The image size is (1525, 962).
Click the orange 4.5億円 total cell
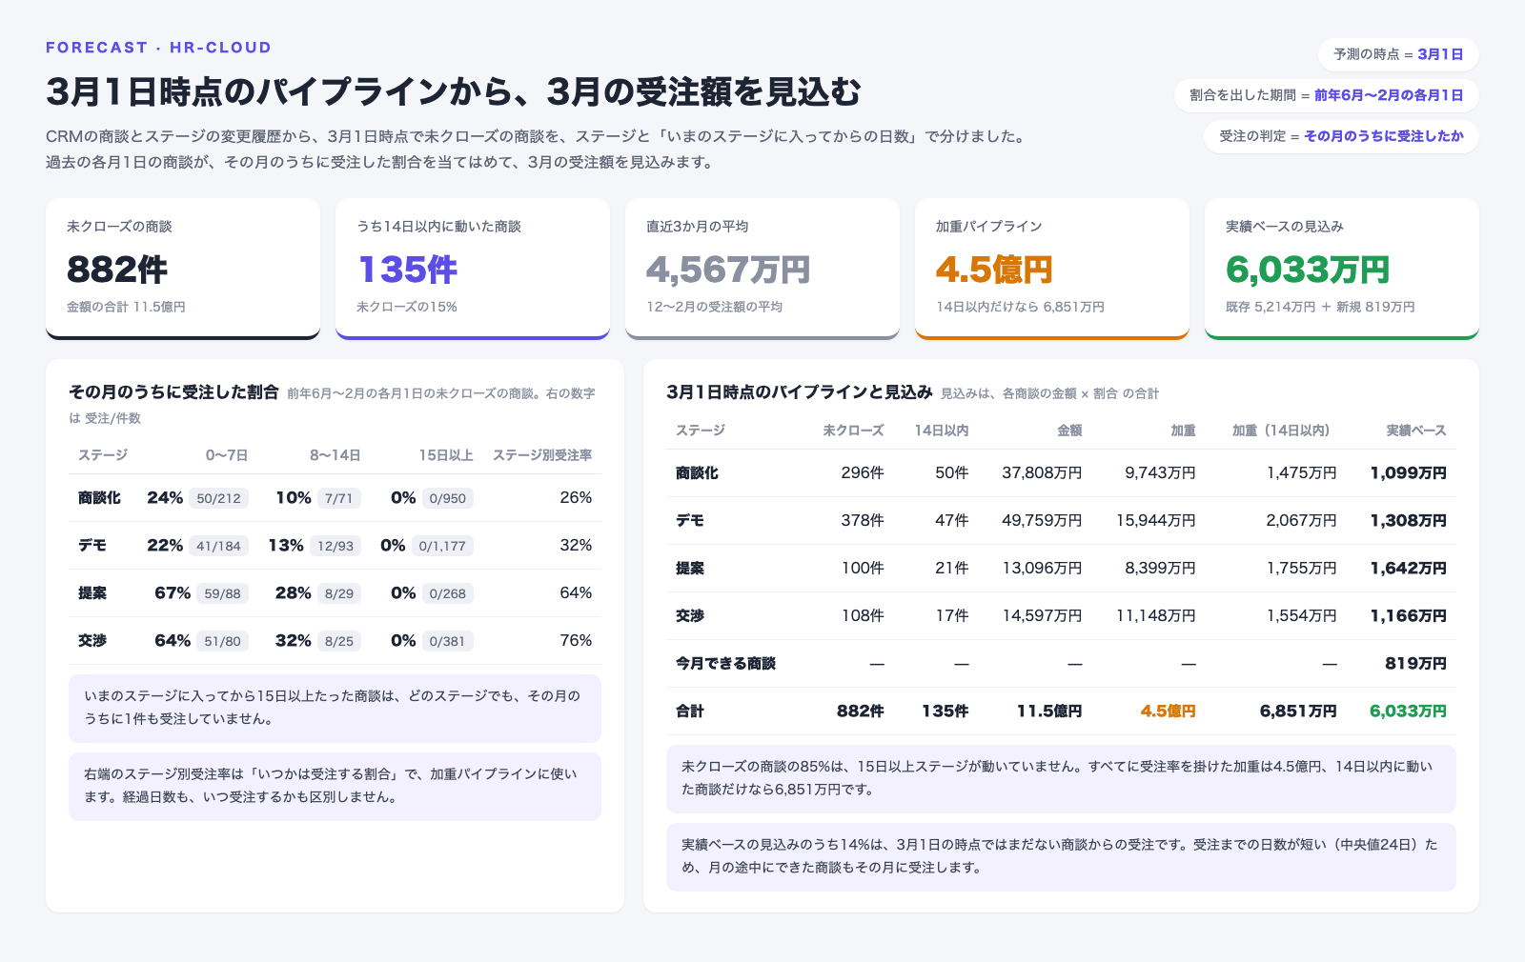[x=1168, y=711]
